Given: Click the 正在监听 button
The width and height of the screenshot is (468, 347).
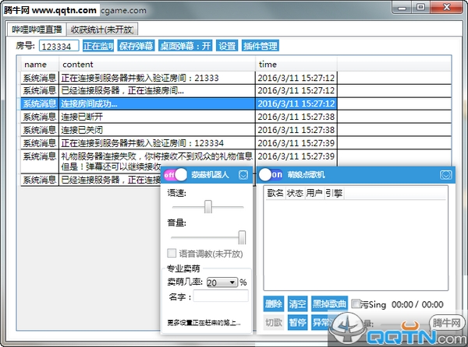Looking at the screenshot, I should click(98, 46).
